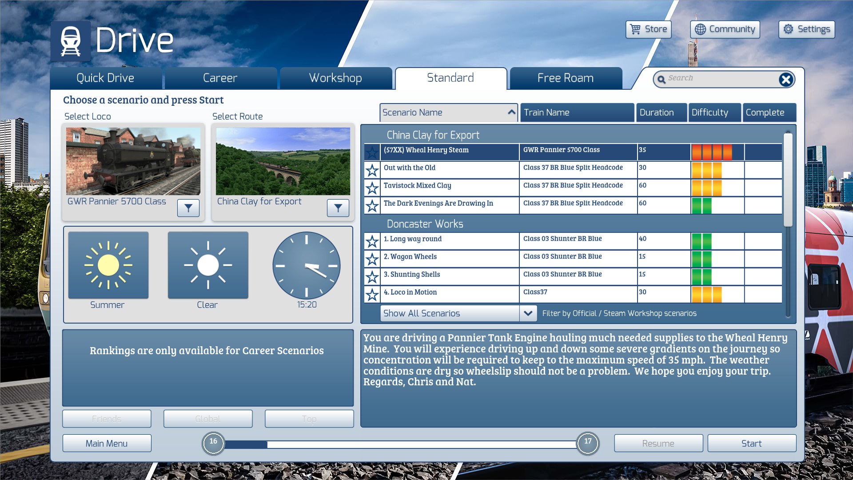
Task: Click the Store shopping cart button
Action: point(648,29)
